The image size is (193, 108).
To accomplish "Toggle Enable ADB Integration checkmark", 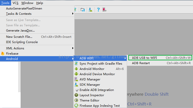I will point(77,90).
